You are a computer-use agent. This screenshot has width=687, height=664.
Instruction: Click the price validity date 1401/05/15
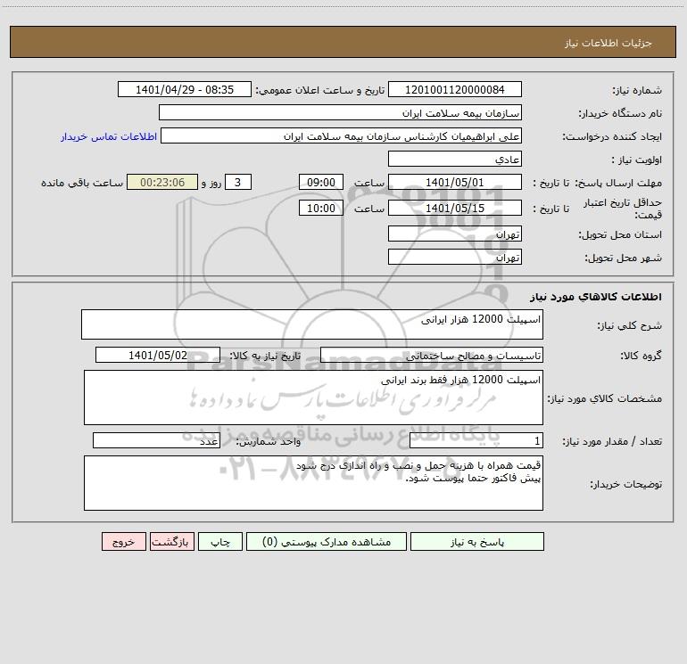pos(455,208)
